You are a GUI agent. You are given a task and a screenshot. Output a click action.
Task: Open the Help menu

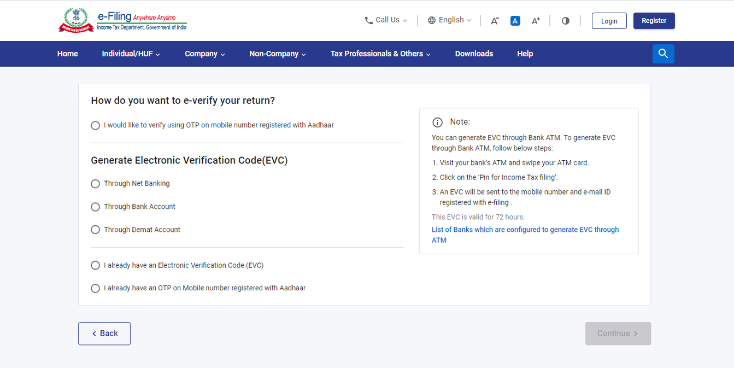click(x=525, y=54)
